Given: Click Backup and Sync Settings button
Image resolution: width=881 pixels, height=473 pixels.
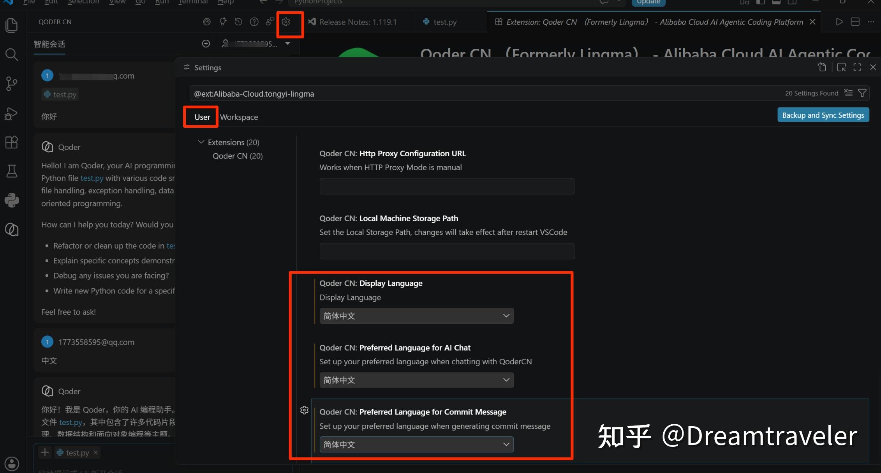Looking at the screenshot, I should pyautogui.click(x=823, y=115).
